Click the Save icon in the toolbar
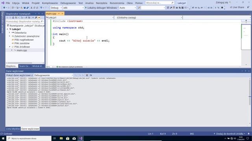Viewport: 252px width, 141px height. point(24,8)
